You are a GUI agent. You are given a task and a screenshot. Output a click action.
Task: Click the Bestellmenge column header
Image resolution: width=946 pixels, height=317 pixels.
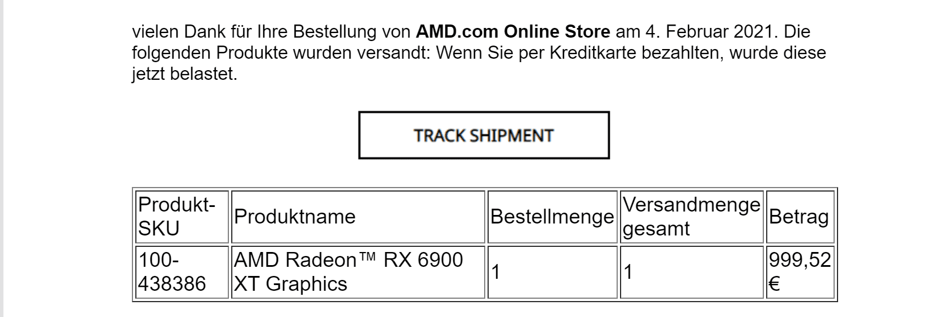tap(552, 217)
